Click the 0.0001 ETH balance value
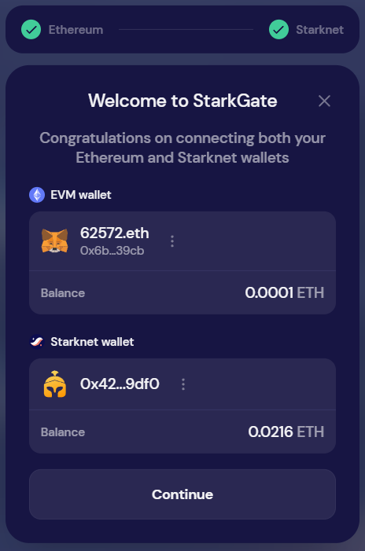Image resolution: width=365 pixels, height=551 pixels. coord(285,292)
